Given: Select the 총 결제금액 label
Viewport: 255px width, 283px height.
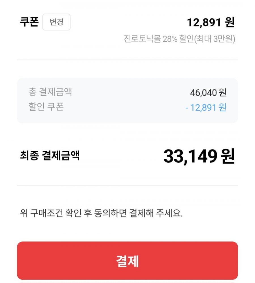Looking at the screenshot, I should pyautogui.click(x=50, y=92).
